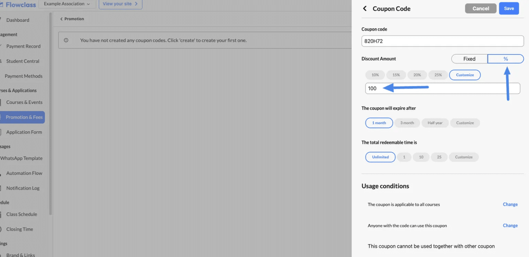Open Notification Log in the sidebar
The image size is (529, 257).
pos(23,188)
